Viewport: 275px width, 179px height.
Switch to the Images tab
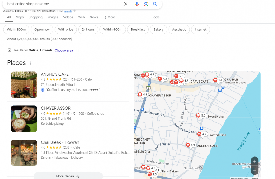53,17
